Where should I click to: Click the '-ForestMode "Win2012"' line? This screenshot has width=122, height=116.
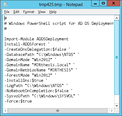[30, 75]
